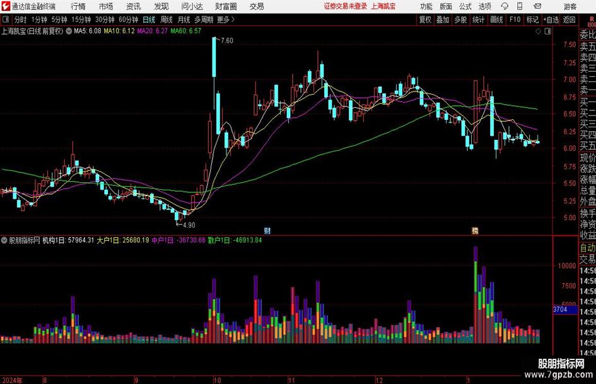Viewport: 596px width, 384px height.
Task: Switch to the 周线 weekly tab
Action: tap(167, 20)
